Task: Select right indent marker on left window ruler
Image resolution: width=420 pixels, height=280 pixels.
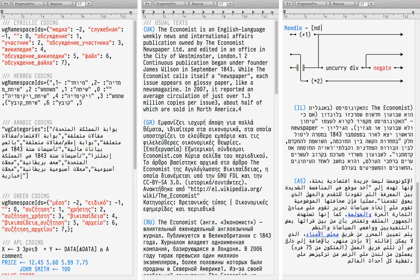Action: click(130, 12)
